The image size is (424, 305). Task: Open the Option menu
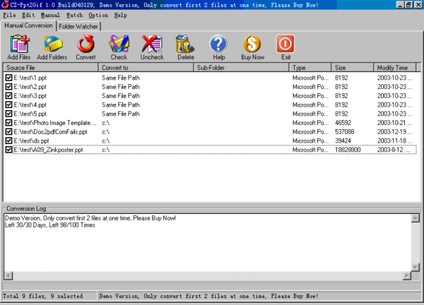click(x=98, y=14)
